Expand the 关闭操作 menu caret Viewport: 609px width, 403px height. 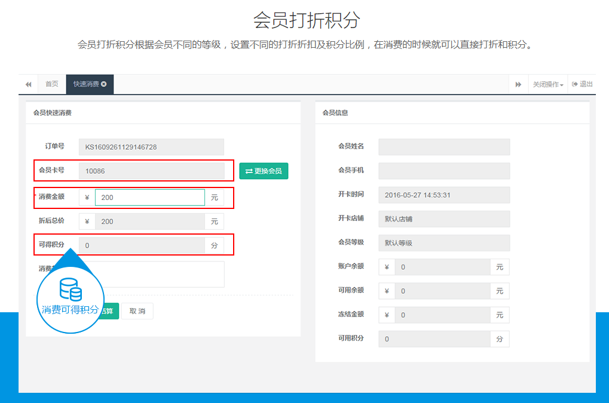point(561,84)
